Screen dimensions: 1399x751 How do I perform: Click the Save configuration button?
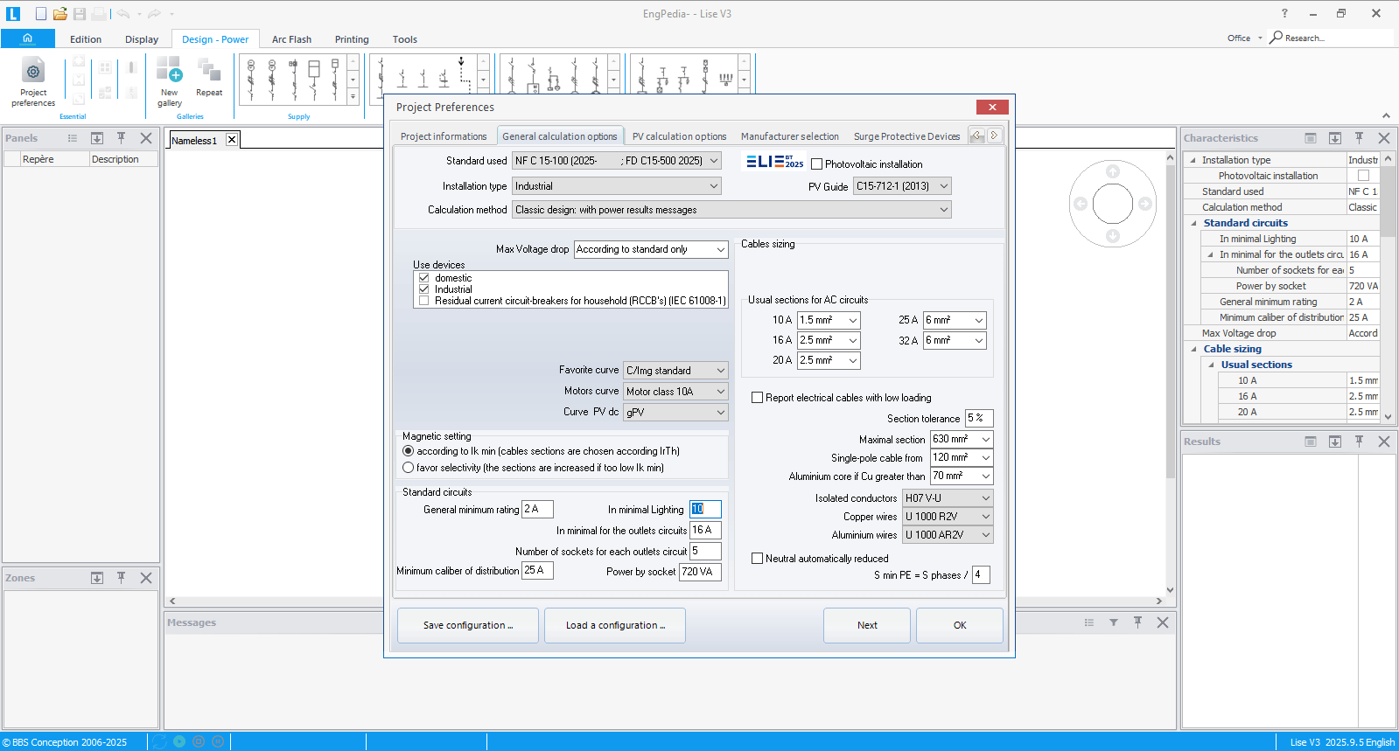(x=468, y=625)
